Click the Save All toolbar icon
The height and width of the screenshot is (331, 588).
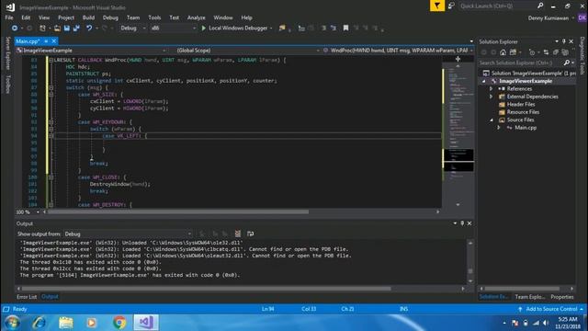(76, 29)
